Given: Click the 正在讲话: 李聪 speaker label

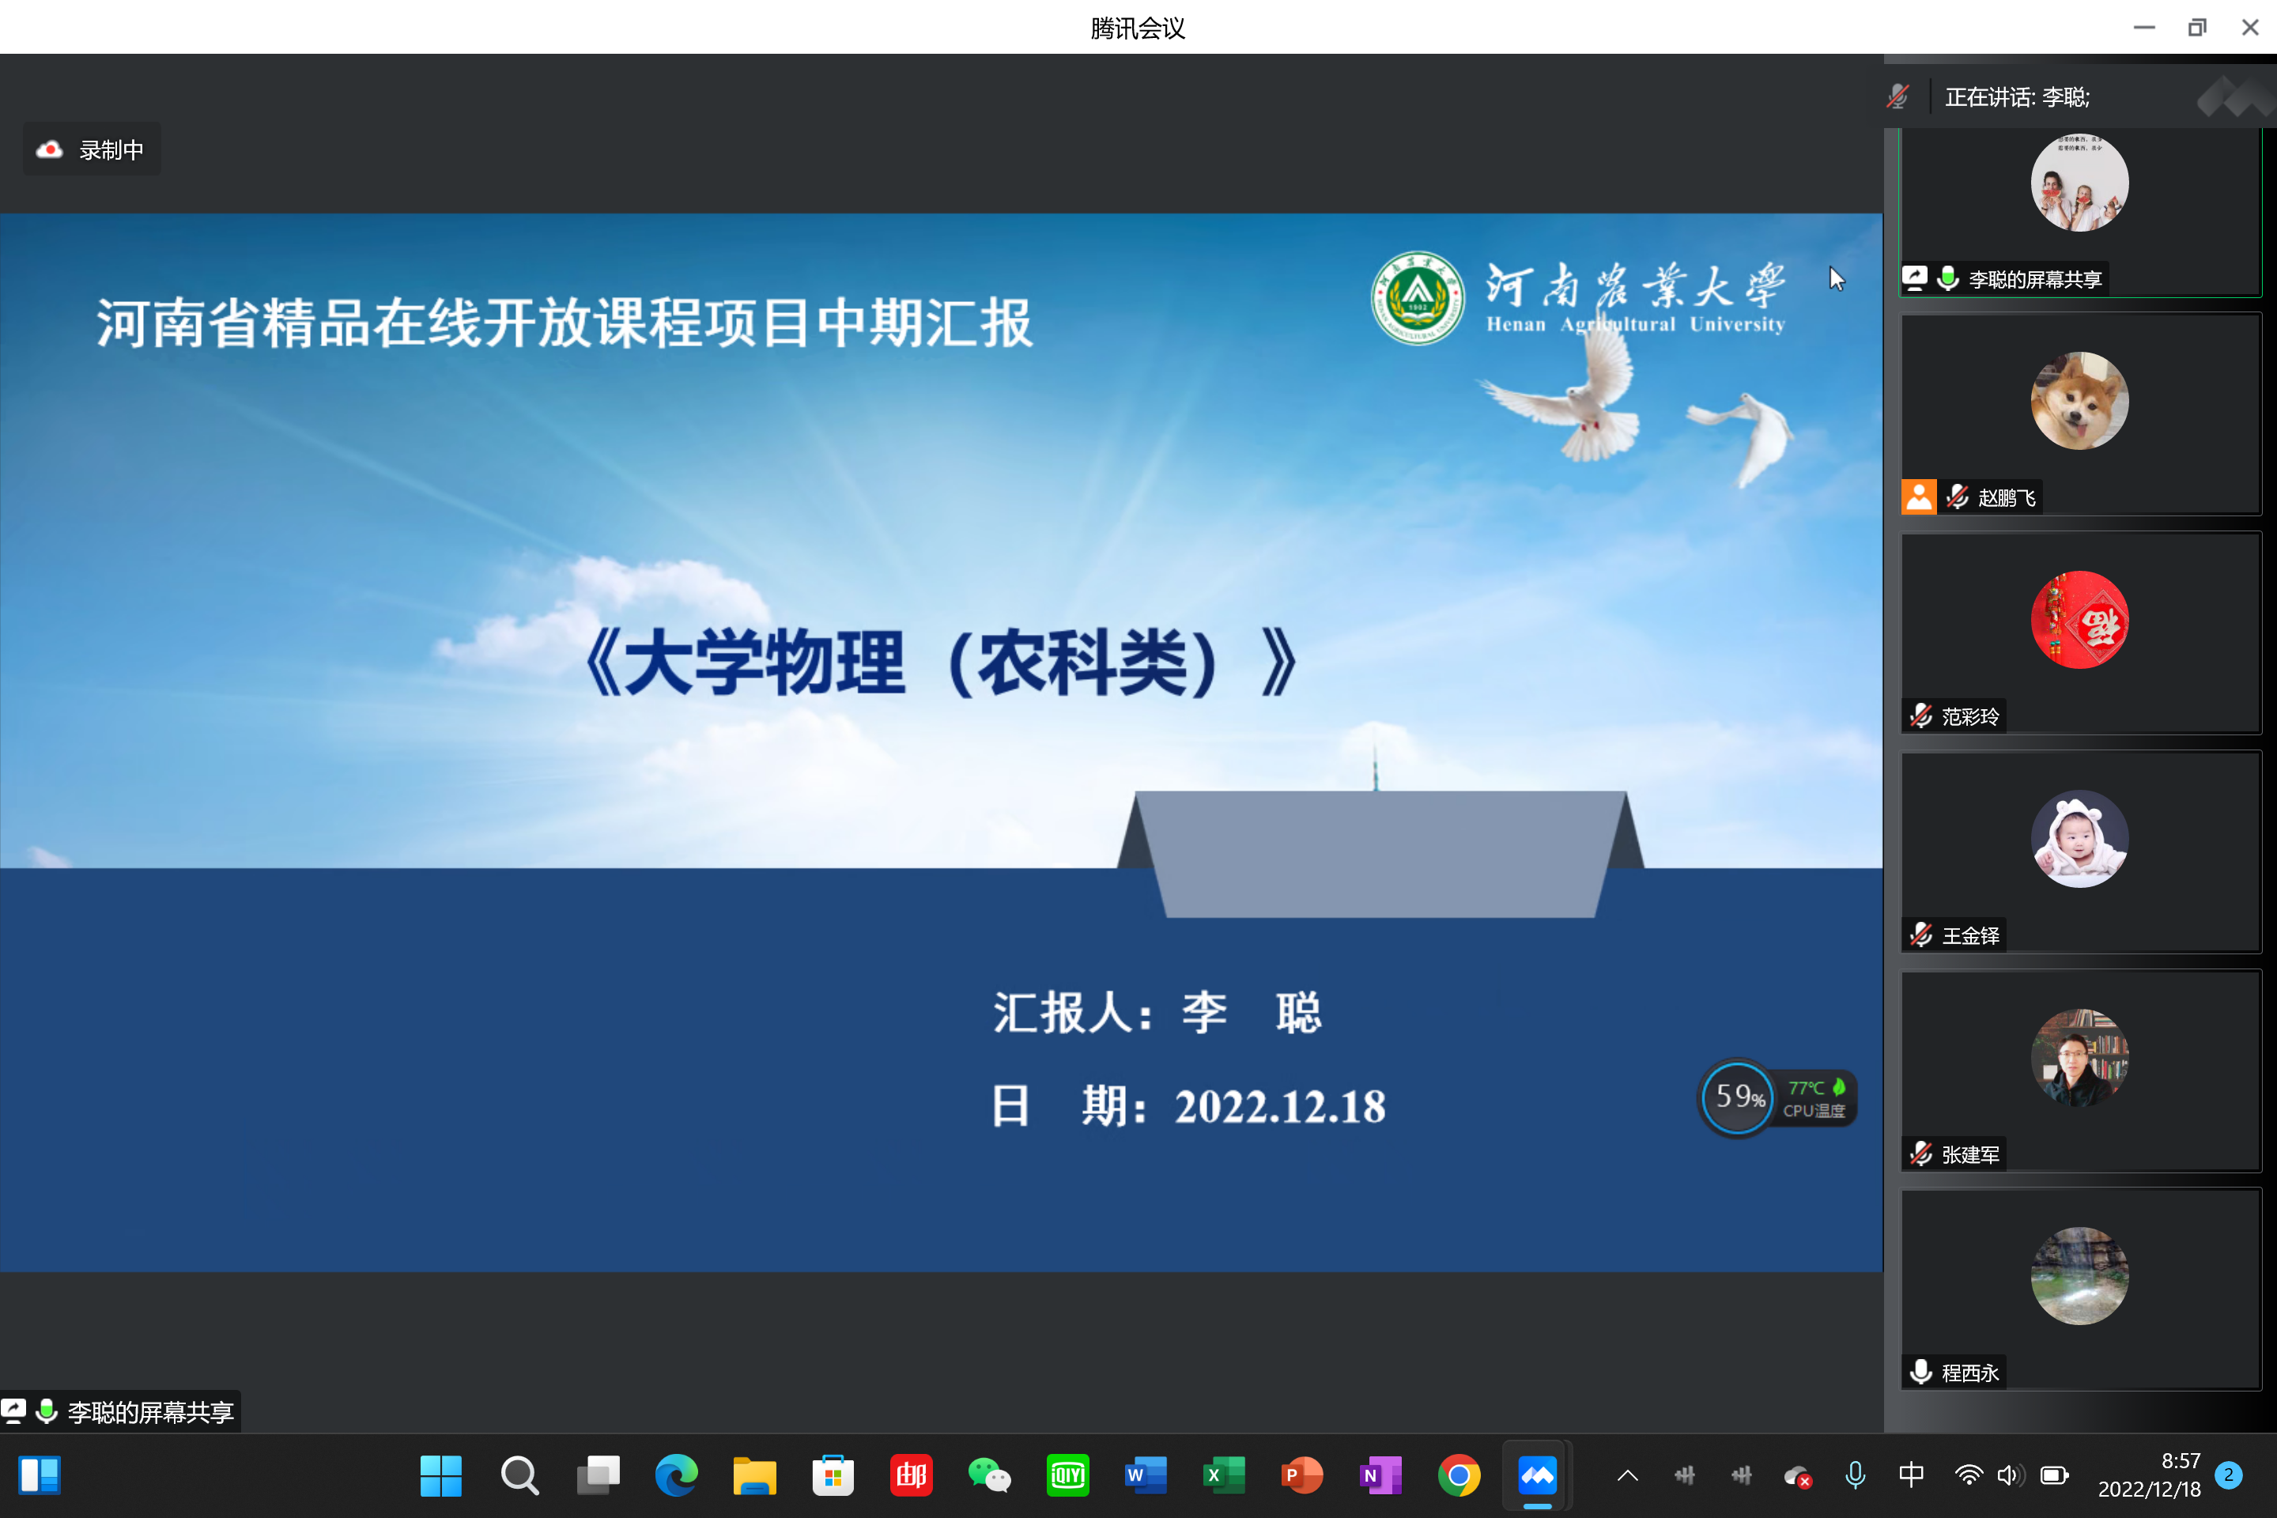Looking at the screenshot, I should [2018, 96].
